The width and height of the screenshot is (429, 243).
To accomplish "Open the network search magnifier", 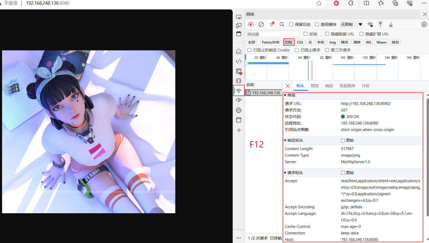I will [x=282, y=24].
